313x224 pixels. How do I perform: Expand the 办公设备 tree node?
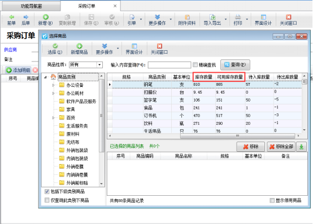coord(53,85)
